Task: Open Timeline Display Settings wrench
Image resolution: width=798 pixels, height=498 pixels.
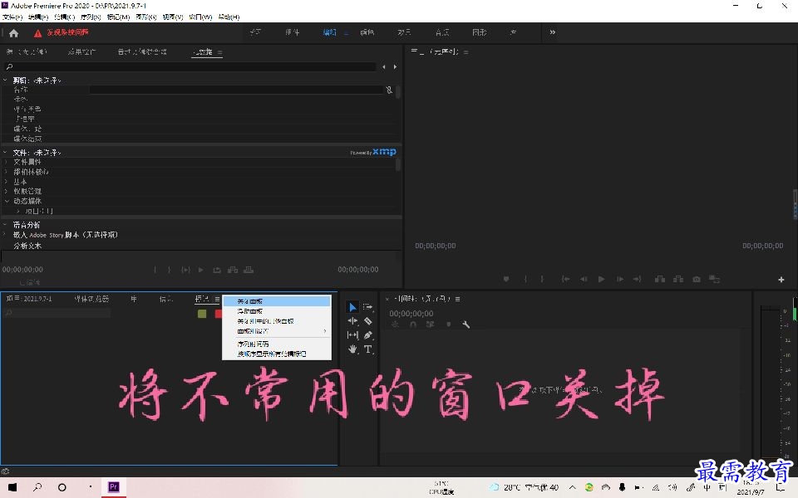Action: (465, 325)
